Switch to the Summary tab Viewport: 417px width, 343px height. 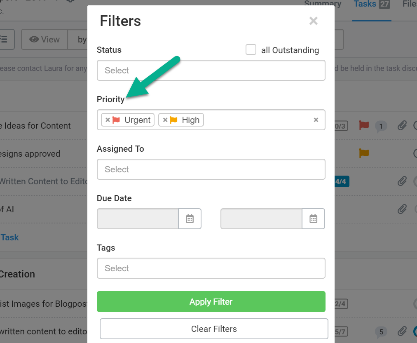[x=323, y=4]
